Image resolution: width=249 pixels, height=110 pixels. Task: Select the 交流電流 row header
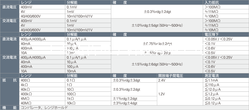[10, 57]
